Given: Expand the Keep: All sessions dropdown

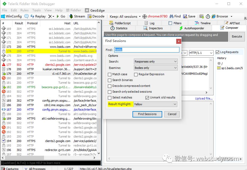Looking at the screenshot, I should point(140,16).
